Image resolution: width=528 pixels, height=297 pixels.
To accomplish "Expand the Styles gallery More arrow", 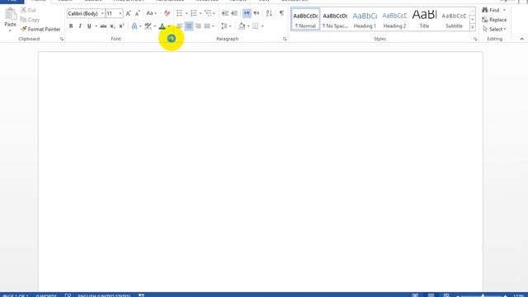I will pyautogui.click(x=473, y=27).
